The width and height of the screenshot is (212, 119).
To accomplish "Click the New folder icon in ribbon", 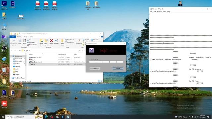I will click(x=62, y=42).
